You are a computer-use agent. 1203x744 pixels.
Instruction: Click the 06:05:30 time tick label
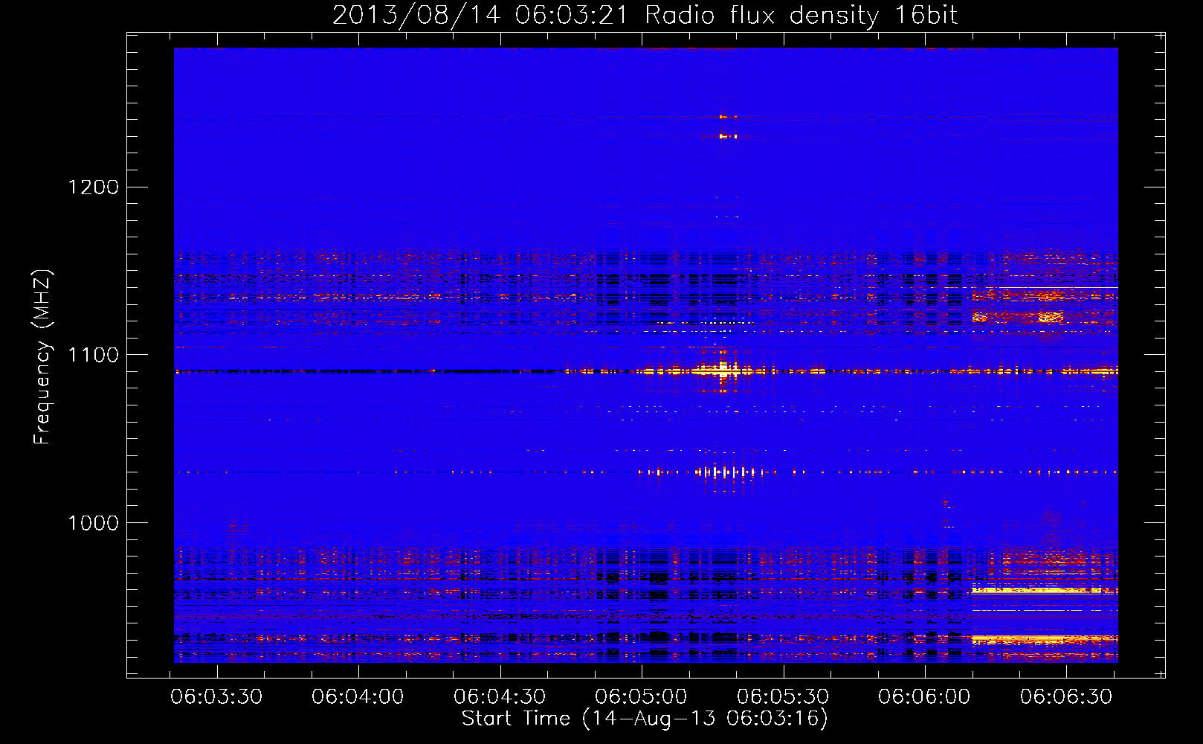(783, 697)
